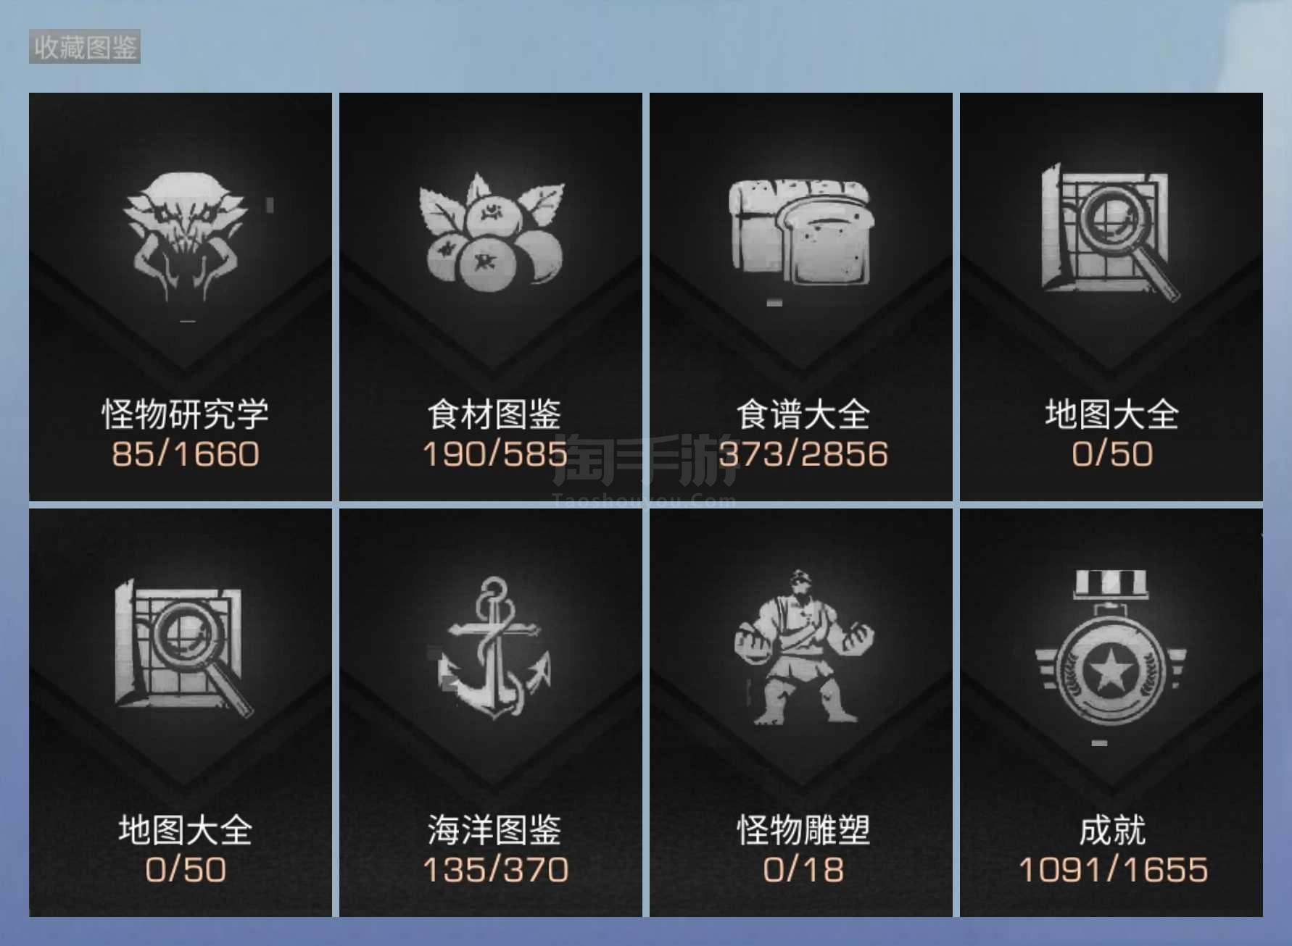Select the star medal icon for 成就

[1110, 648]
